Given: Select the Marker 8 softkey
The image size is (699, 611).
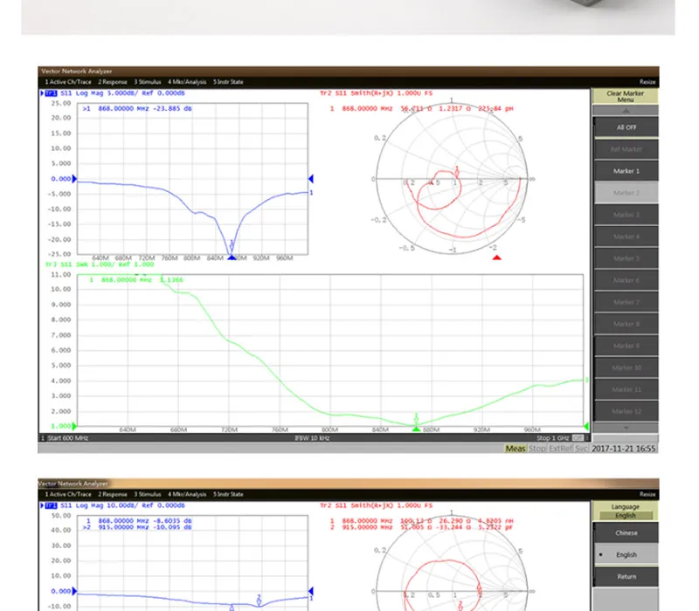Looking at the screenshot, I should [626, 324].
